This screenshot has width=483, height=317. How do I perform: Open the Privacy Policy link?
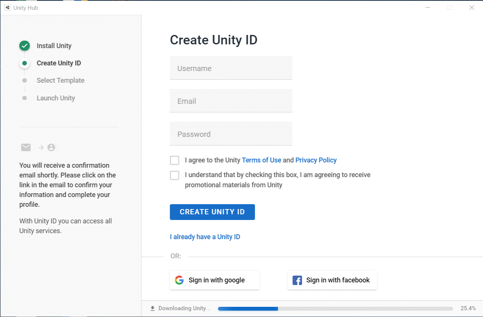[316, 160]
